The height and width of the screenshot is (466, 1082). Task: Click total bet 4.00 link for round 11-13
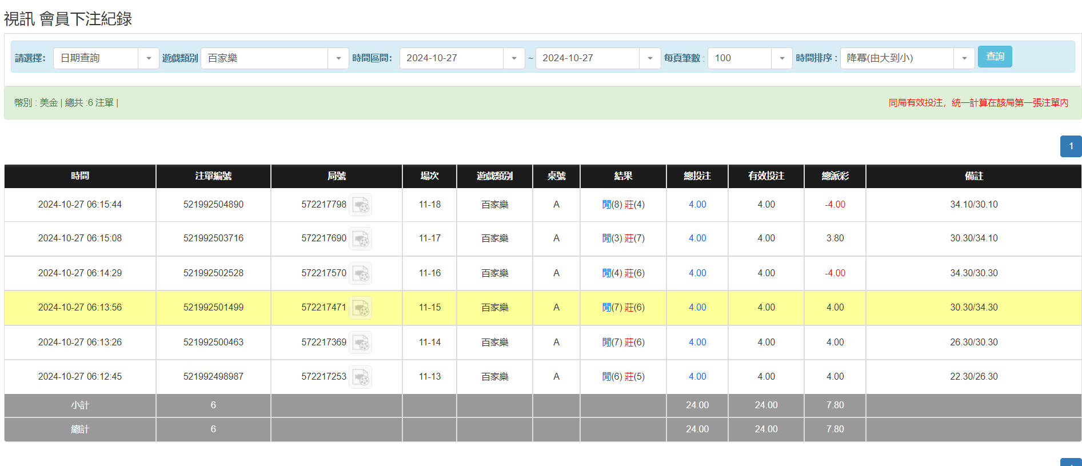(697, 377)
